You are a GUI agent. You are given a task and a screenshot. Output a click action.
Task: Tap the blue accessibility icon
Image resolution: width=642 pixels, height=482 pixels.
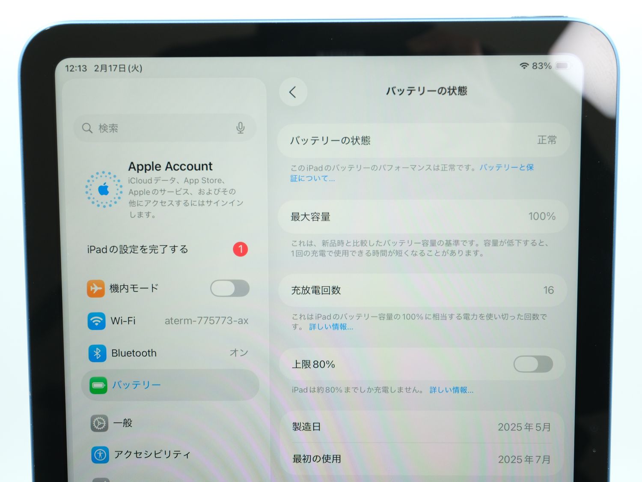pos(100,455)
